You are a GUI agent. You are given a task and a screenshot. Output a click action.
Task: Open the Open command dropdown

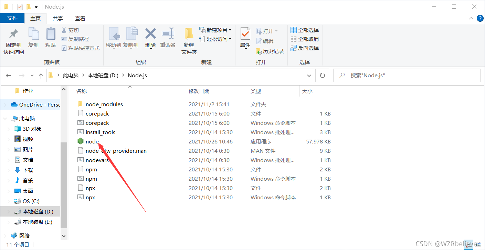pos(266,31)
